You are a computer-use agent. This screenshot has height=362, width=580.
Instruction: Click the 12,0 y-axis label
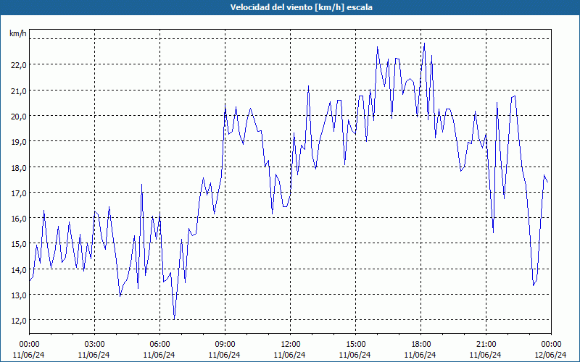pyautogui.click(x=19, y=321)
